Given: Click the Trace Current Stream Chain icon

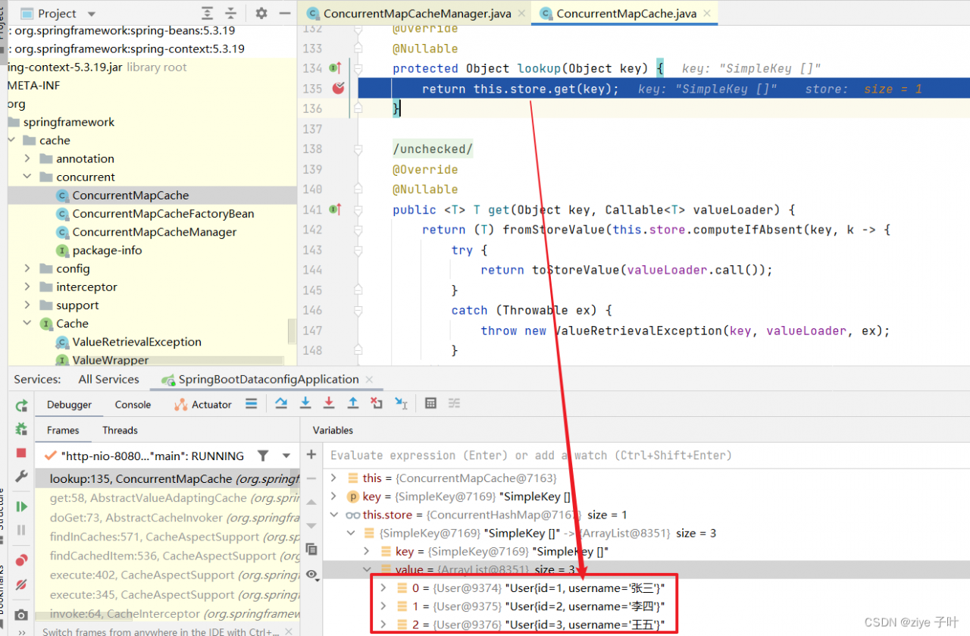Looking at the screenshot, I should pyautogui.click(x=454, y=404).
